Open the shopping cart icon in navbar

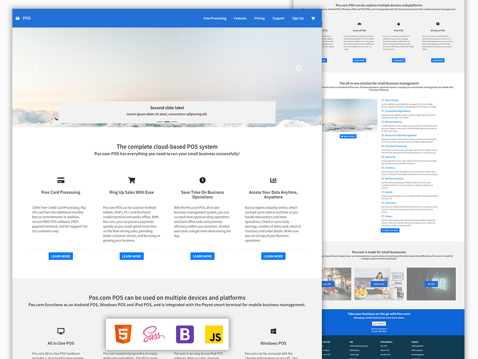(x=313, y=18)
